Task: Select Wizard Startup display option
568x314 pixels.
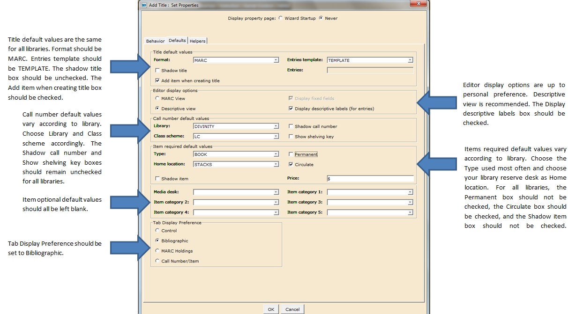Action: (x=280, y=18)
